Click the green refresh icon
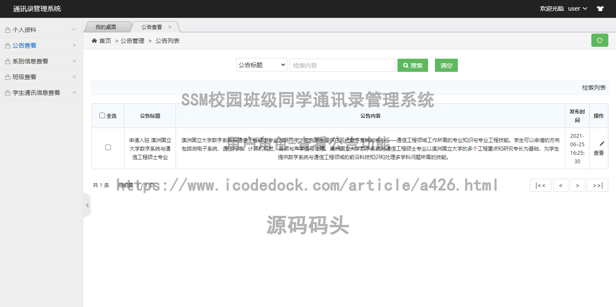 coord(599,40)
